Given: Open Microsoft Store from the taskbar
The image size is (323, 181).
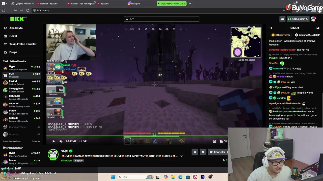Looking at the screenshot, I should pos(188,177).
